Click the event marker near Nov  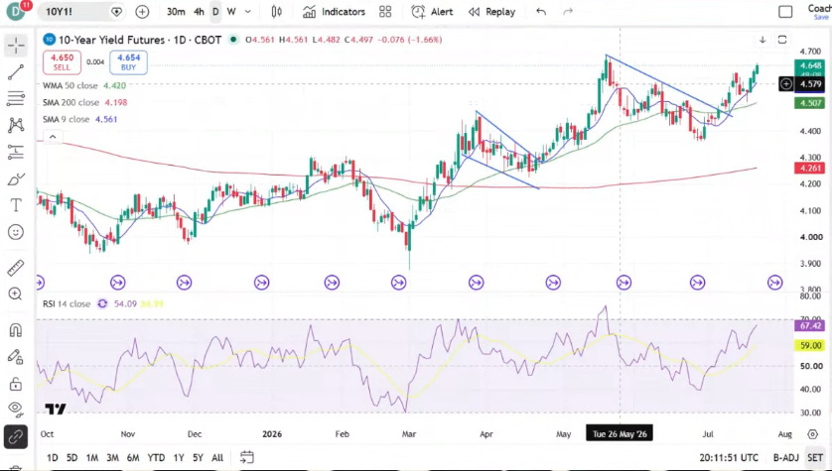(118, 283)
